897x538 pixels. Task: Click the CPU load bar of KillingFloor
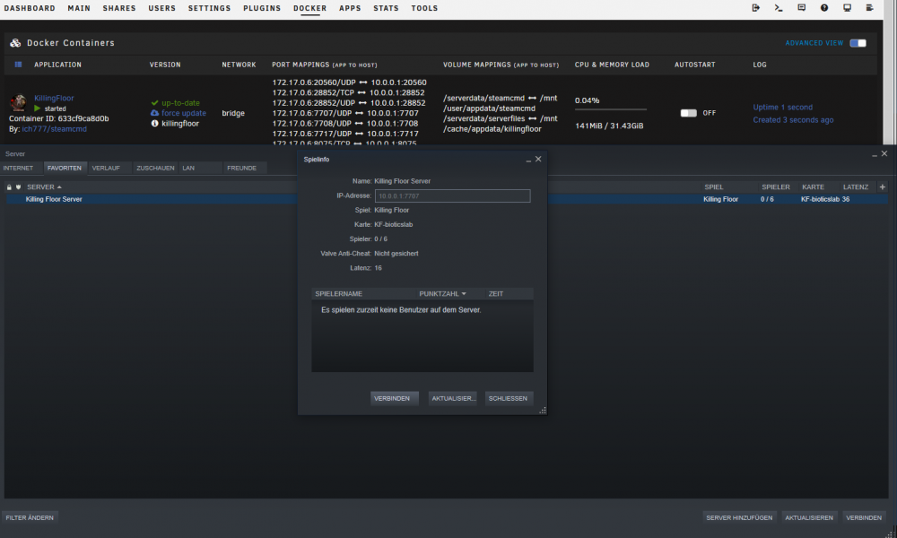point(611,109)
